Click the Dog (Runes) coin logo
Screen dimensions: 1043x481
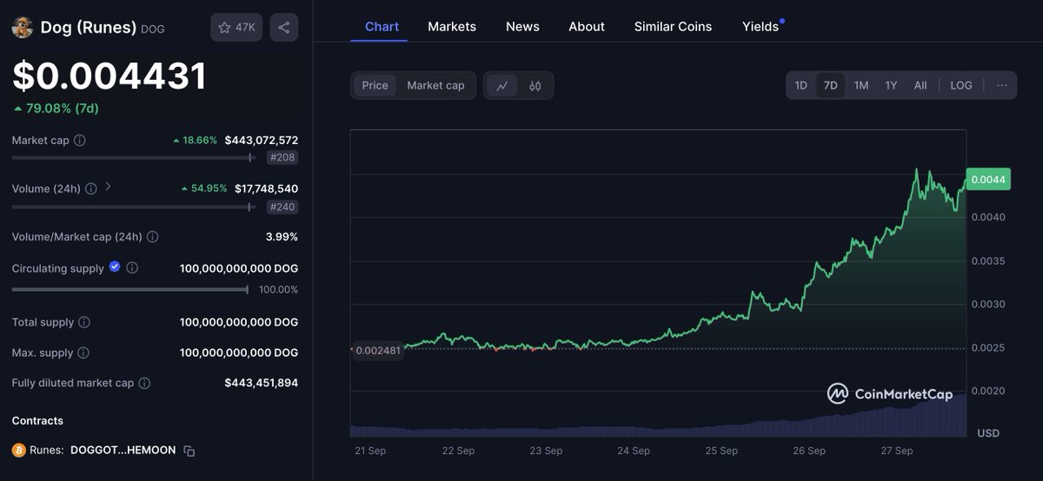pyautogui.click(x=22, y=28)
